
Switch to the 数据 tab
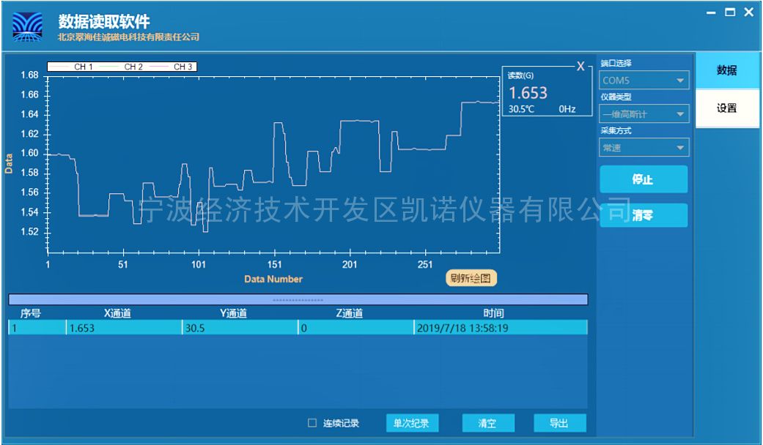point(726,71)
